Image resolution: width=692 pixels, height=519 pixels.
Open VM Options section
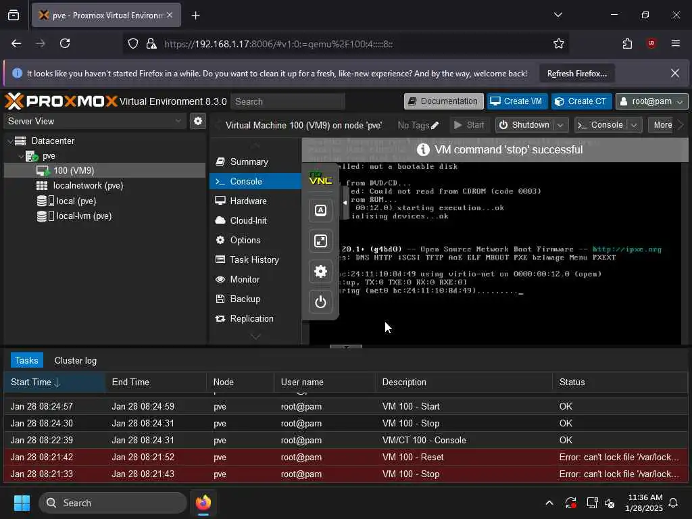(255, 241)
